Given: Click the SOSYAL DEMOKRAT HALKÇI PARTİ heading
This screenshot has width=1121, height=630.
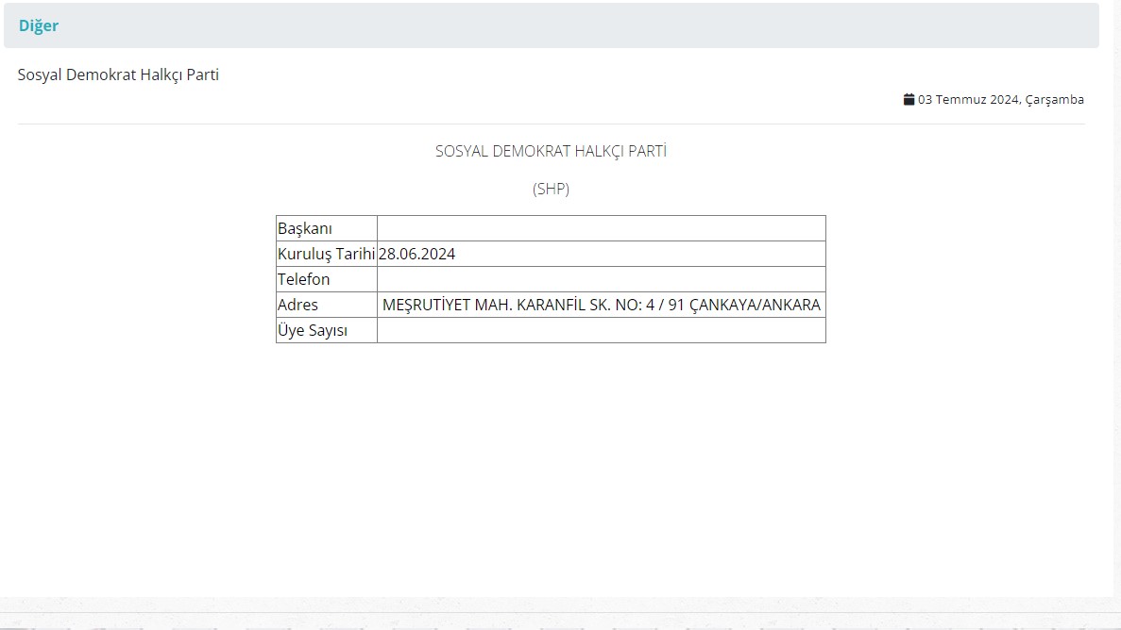Looking at the screenshot, I should (x=551, y=150).
